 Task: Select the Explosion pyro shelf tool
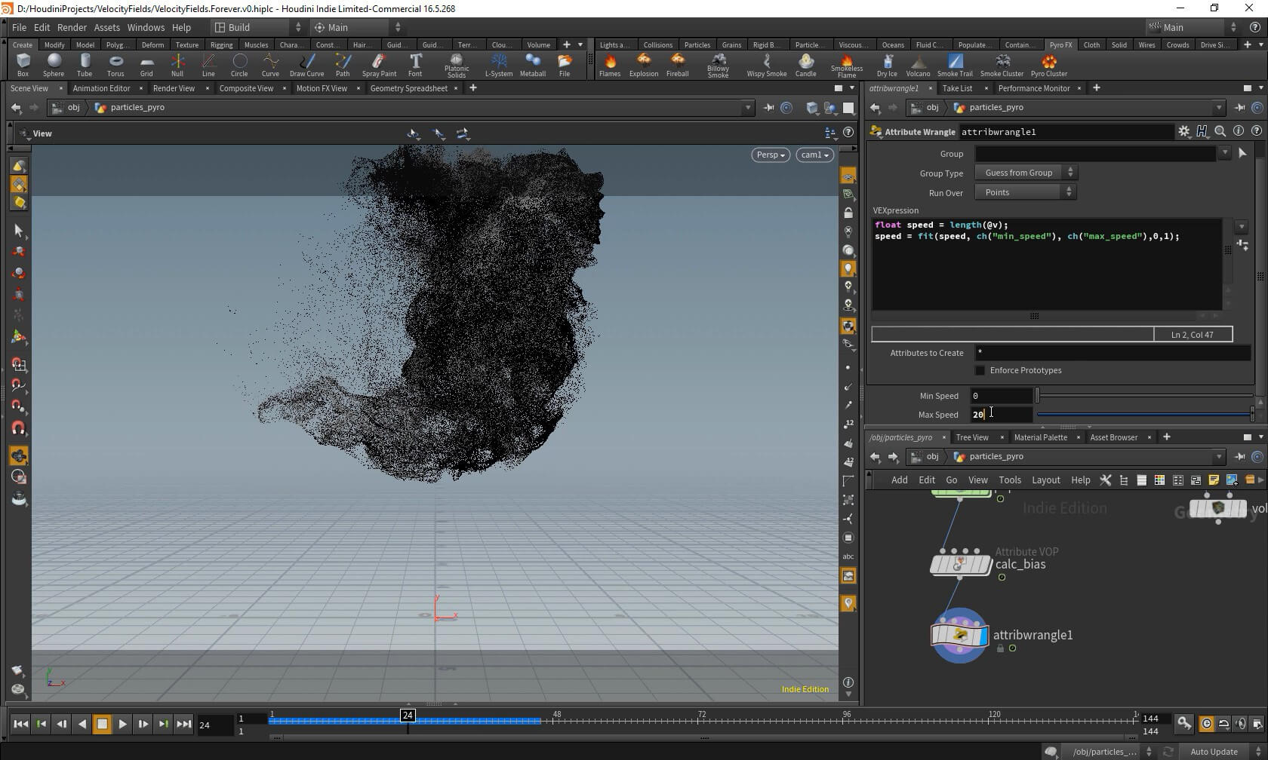(x=643, y=64)
